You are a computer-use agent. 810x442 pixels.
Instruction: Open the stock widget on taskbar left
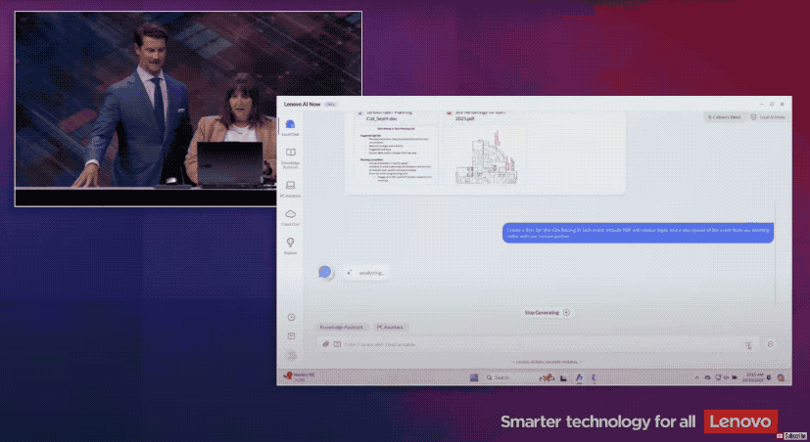[299, 377]
